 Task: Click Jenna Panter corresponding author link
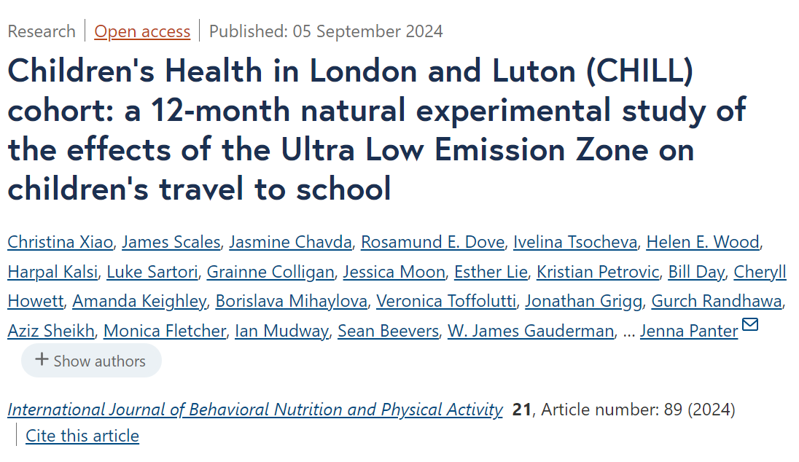coord(689,331)
